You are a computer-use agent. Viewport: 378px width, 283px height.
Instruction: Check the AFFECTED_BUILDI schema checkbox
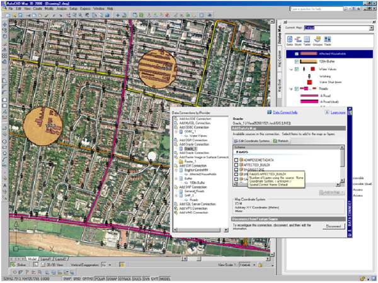(236, 165)
